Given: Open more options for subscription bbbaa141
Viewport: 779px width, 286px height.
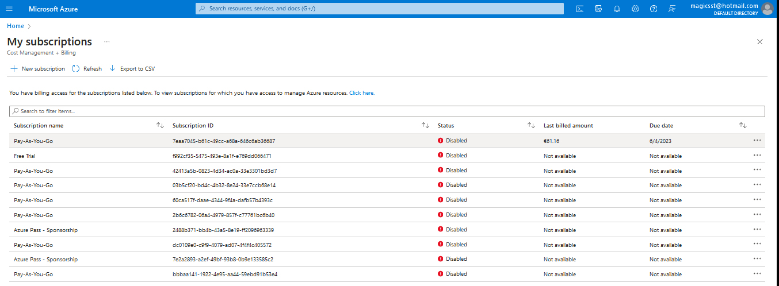Looking at the screenshot, I should point(757,274).
